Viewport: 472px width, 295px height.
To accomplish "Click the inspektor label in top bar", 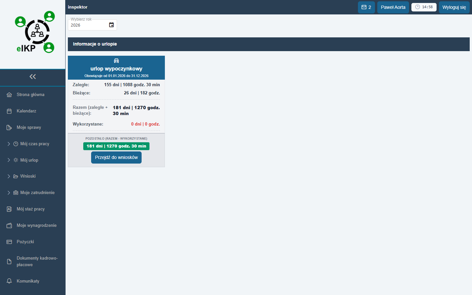I will coord(78,7).
